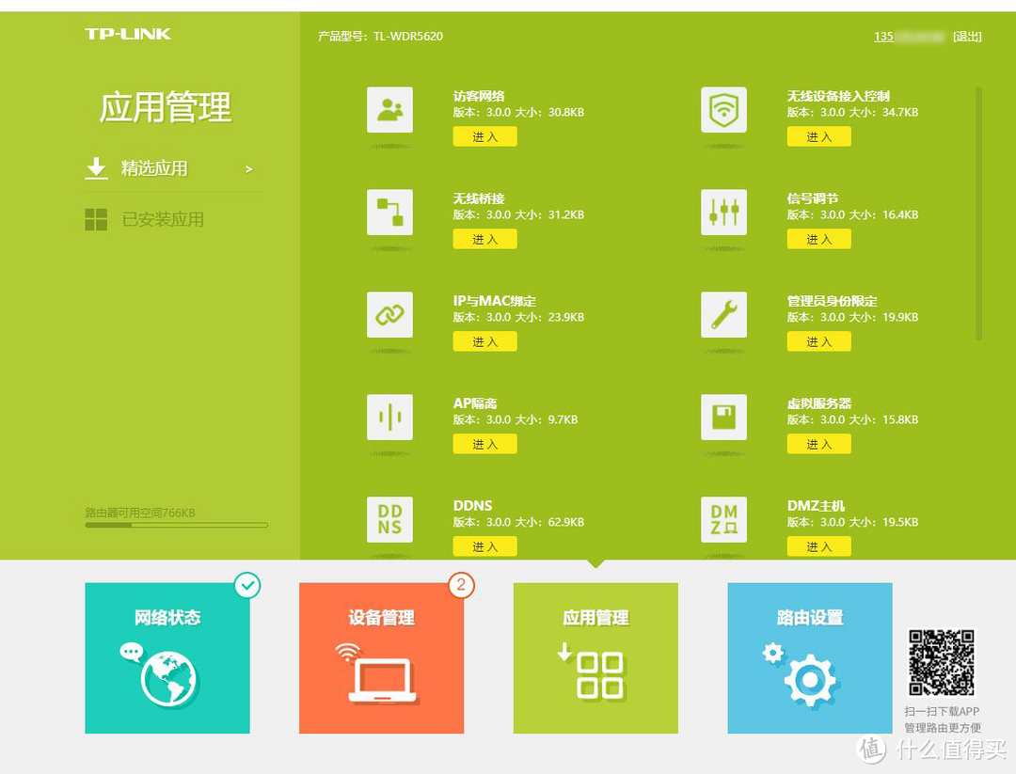Select the DDNS app icon
The height and width of the screenshot is (774, 1016).
coord(389,519)
